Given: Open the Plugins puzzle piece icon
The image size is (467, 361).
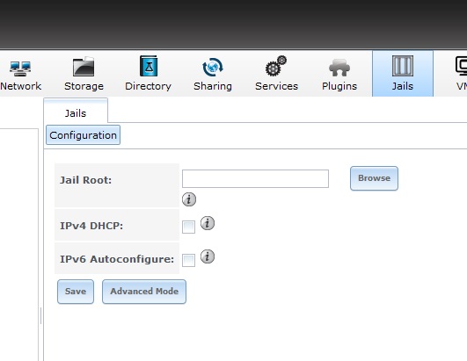Looking at the screenshot, I should (x=339, y=68).
